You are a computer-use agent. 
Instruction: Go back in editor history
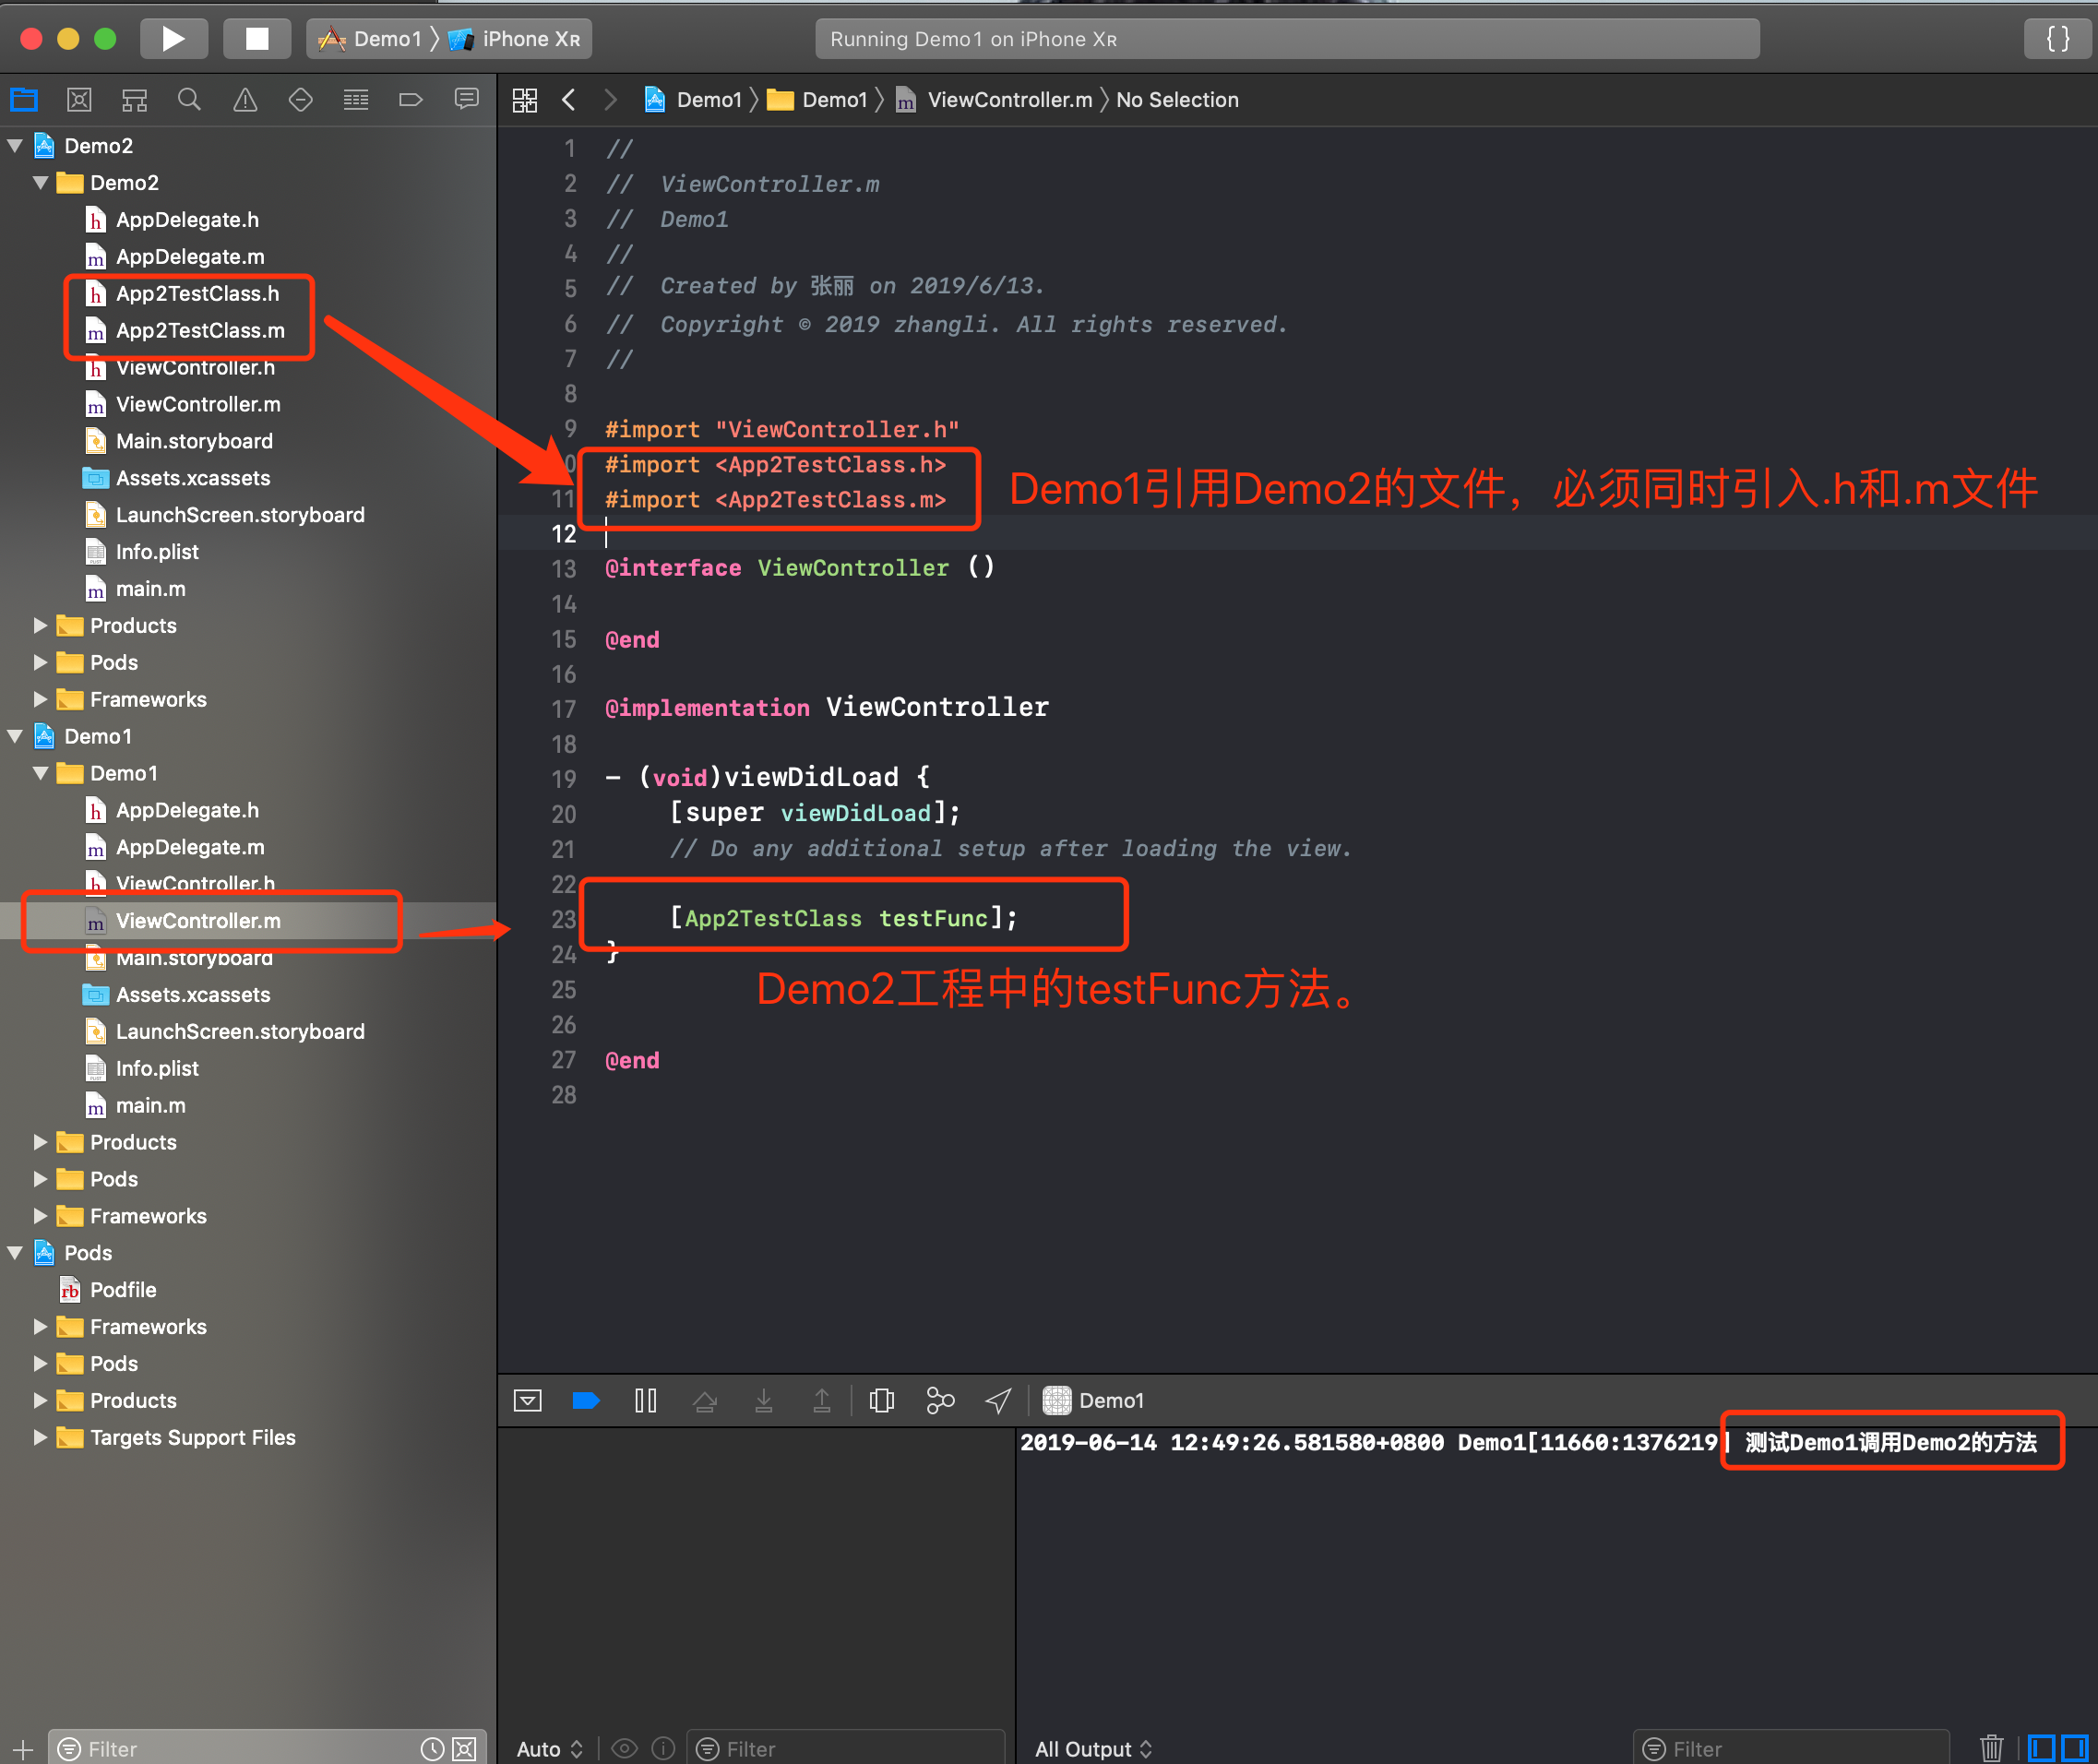[569, 100]
